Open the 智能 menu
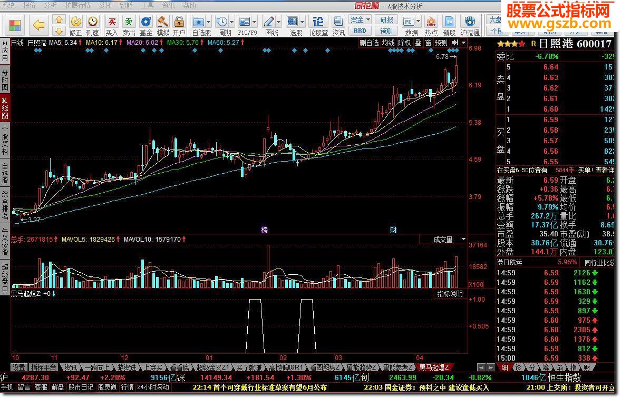The height and width of the screenshot is (398, 621). [126, 6]
